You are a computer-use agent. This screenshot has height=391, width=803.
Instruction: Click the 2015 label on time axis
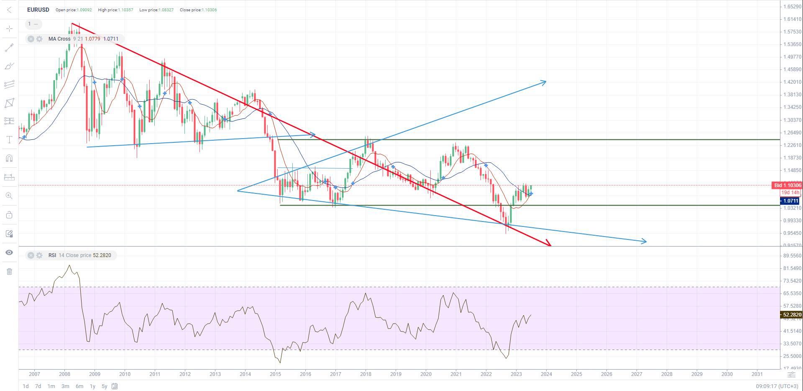point(275,374)
